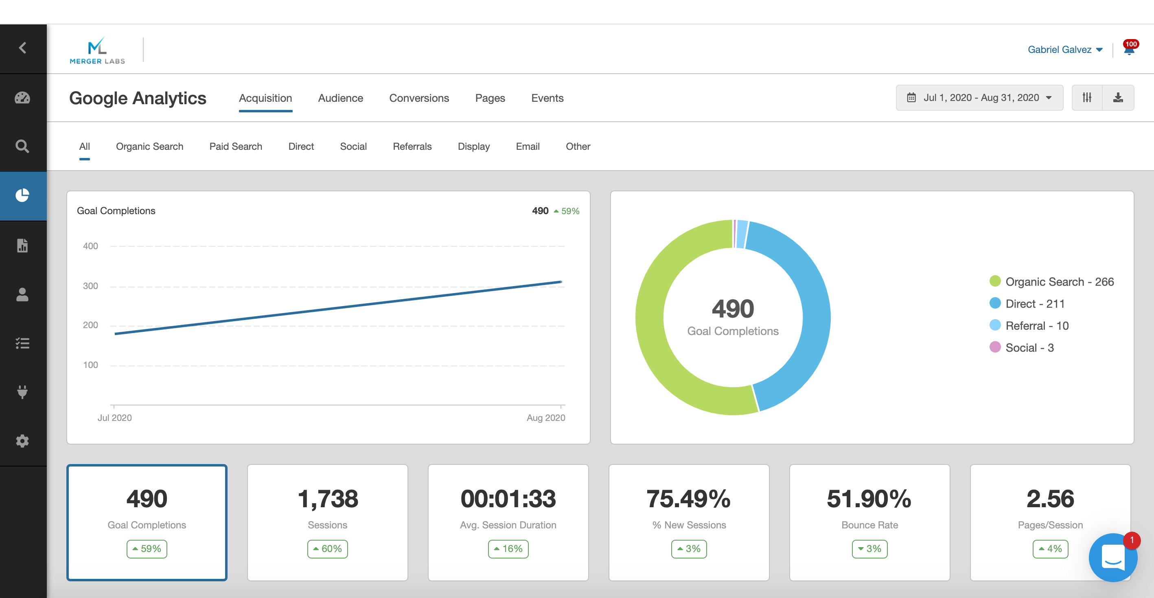Screen dimensions: 1154x598
Task: Switch to the Pages tab
Action: pyautogui.click(x=490, y=98)
